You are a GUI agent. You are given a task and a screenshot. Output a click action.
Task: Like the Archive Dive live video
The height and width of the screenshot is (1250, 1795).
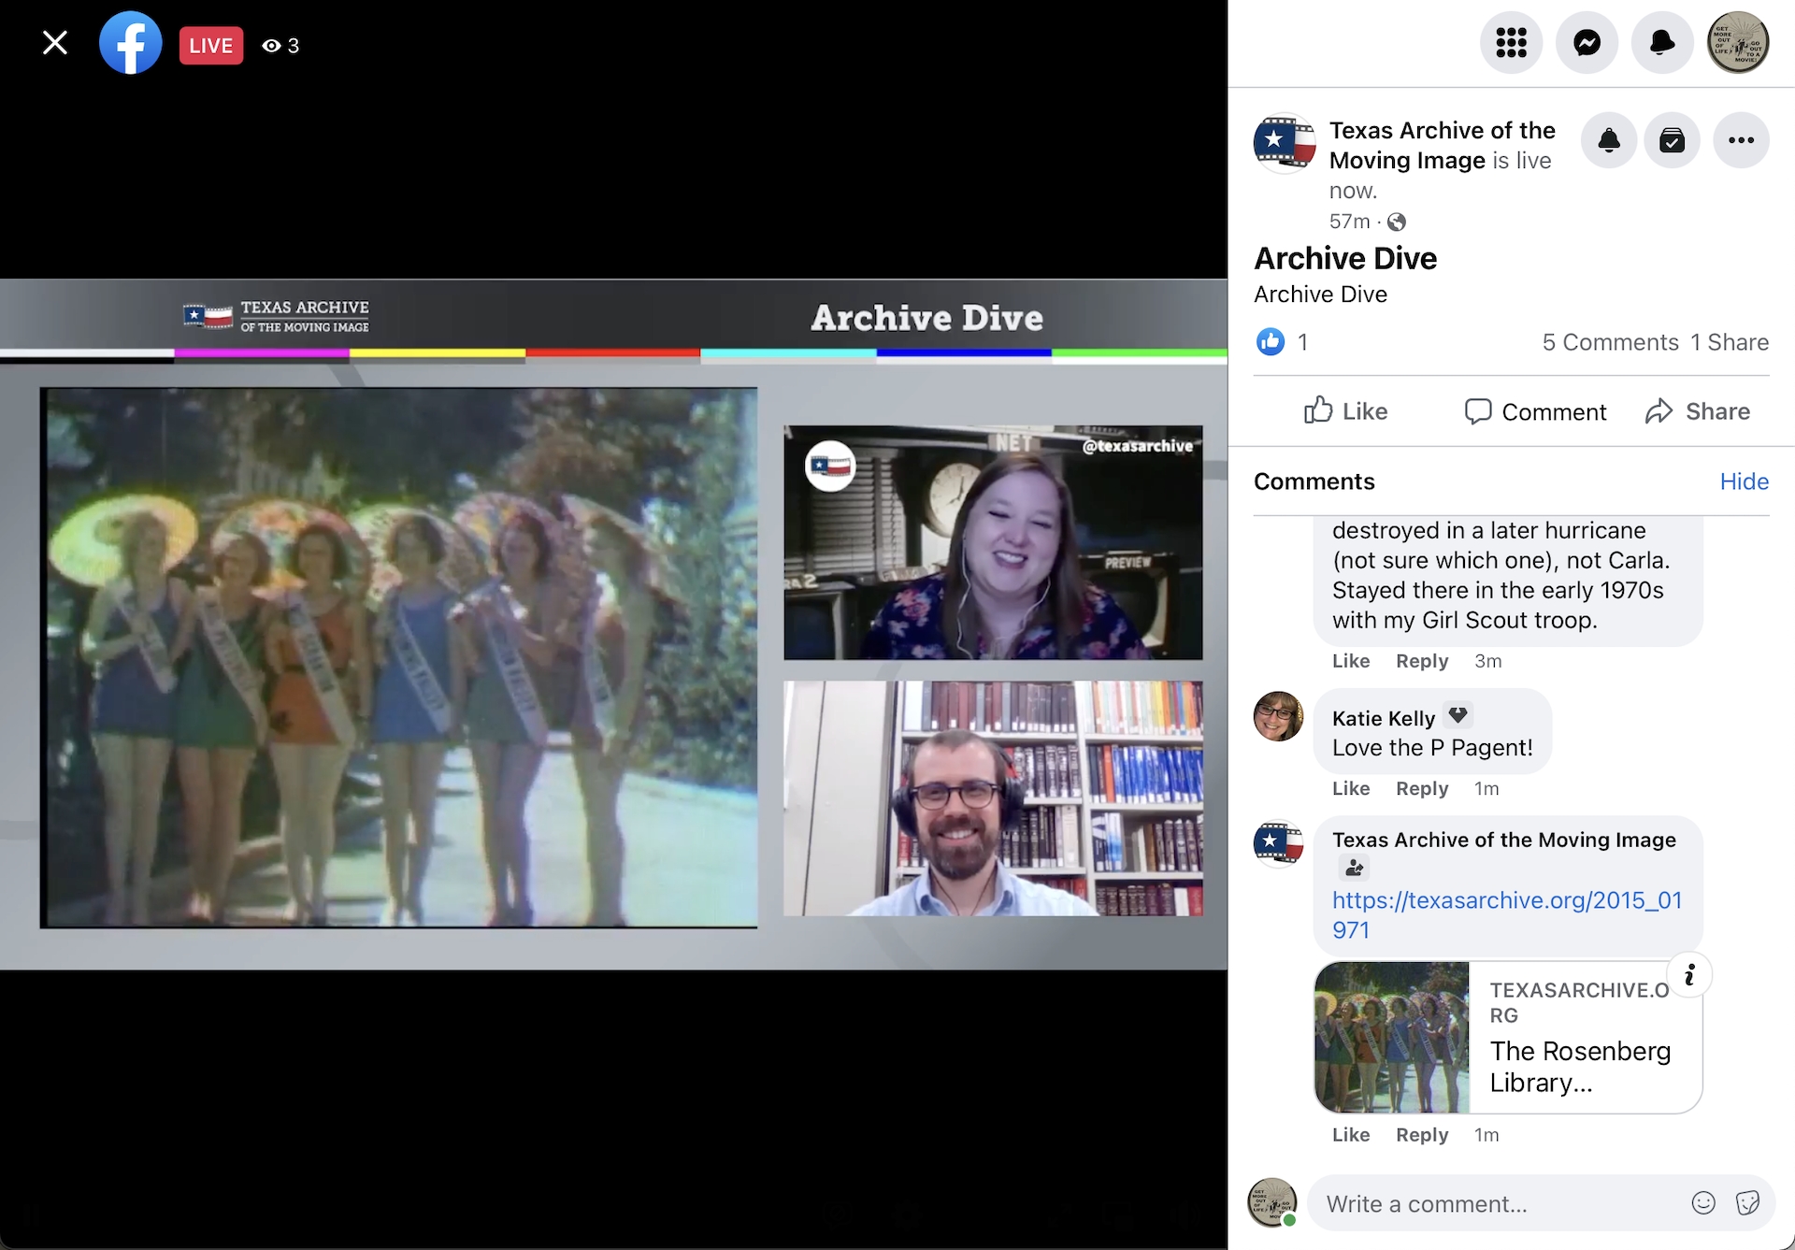click(1345, 411)
